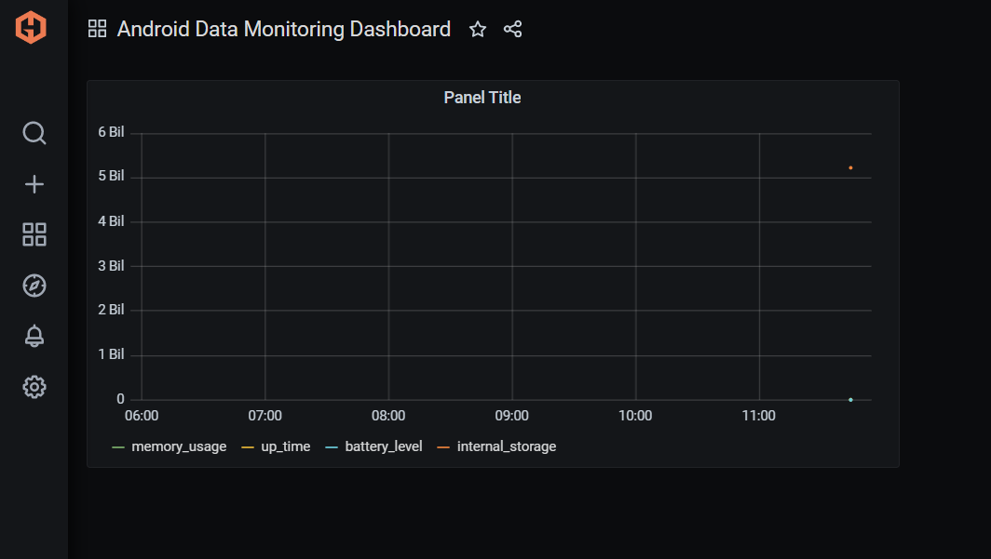
Task: Toggle memory_usage series in legend
Action: coord(179,446)
